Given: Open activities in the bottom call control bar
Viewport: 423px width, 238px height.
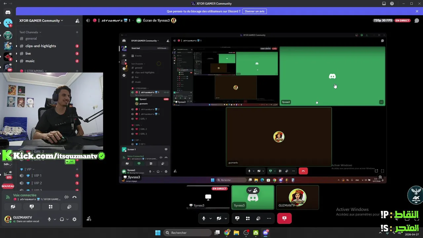Looking at the screenshot, I should [x=248, y=218].
